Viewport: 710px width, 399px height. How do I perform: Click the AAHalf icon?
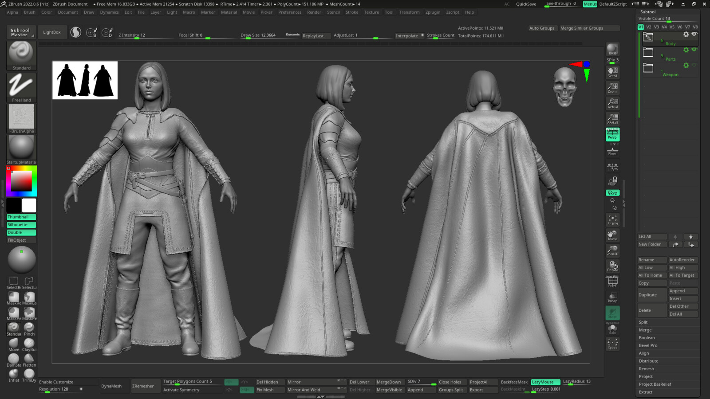click(612, 119)
